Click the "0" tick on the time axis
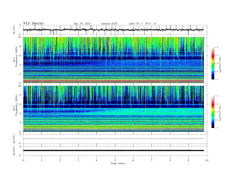This screenshot has width=233, height=180. 23,160
